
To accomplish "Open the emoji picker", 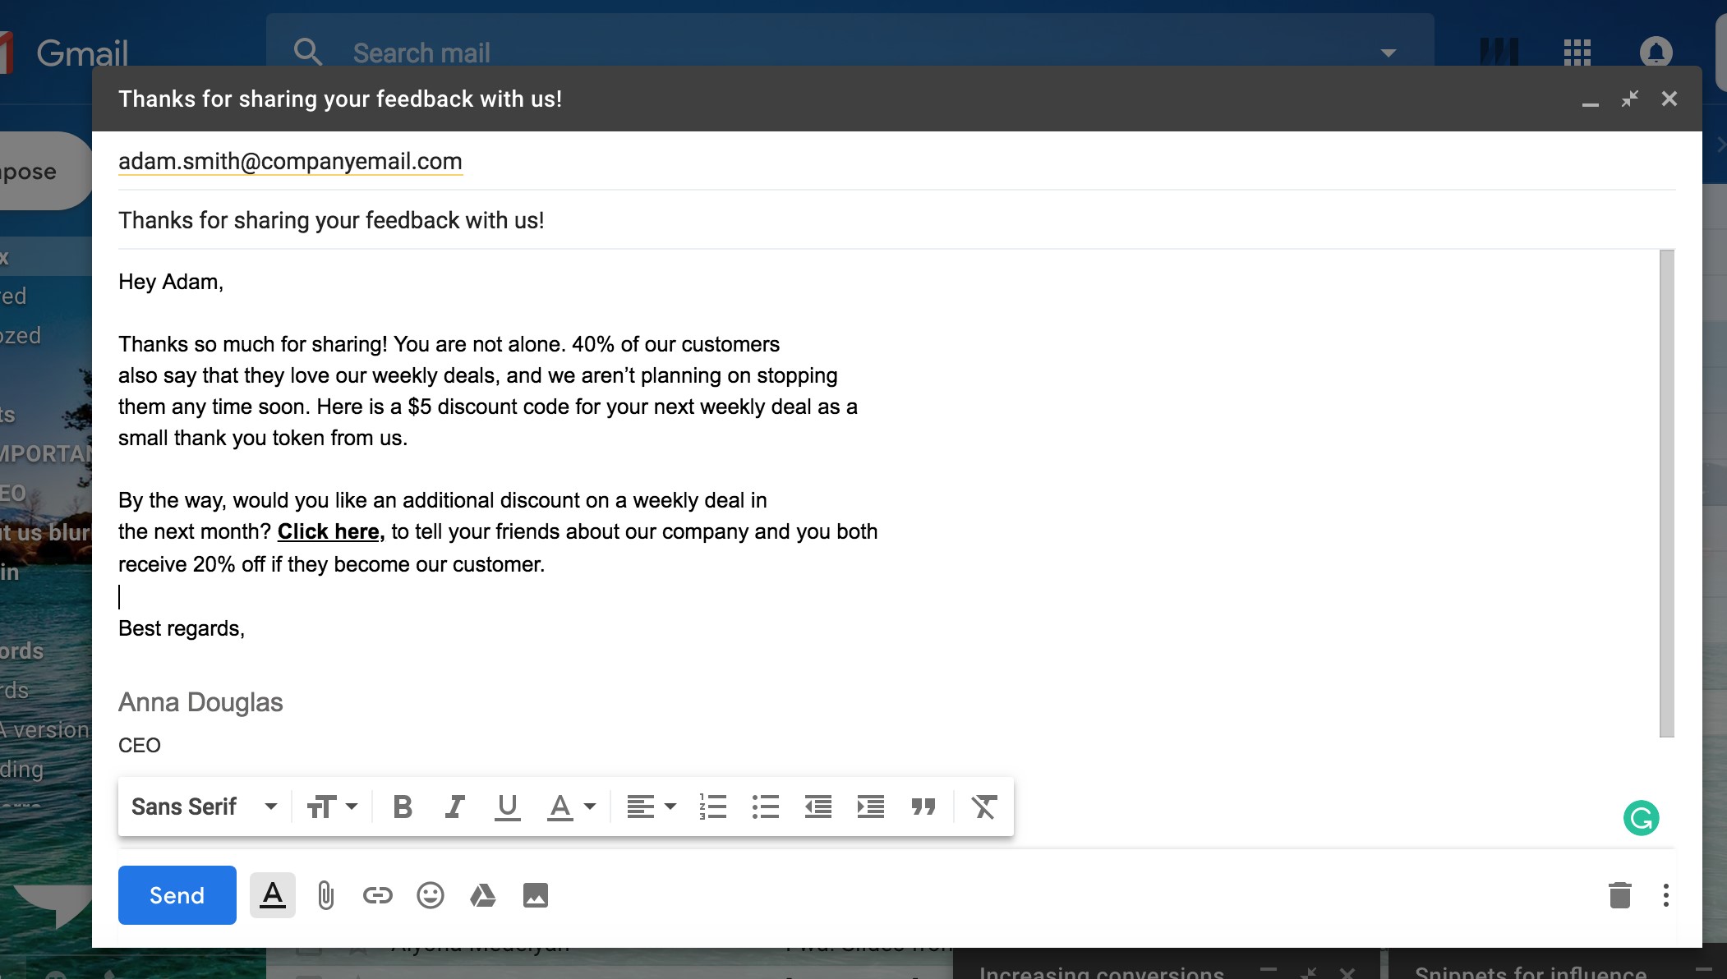I will click(430, 895).
